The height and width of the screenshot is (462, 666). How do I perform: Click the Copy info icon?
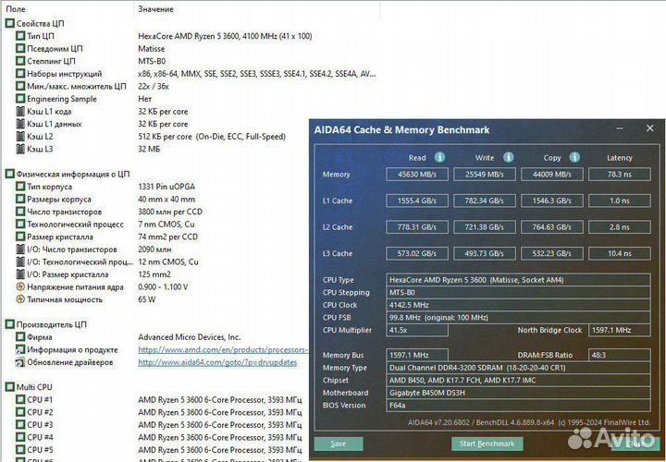tap(574, 157)
